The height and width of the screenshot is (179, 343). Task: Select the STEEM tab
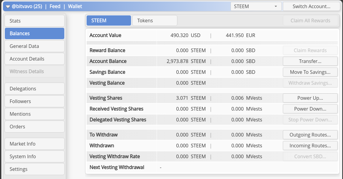(109, 20)
